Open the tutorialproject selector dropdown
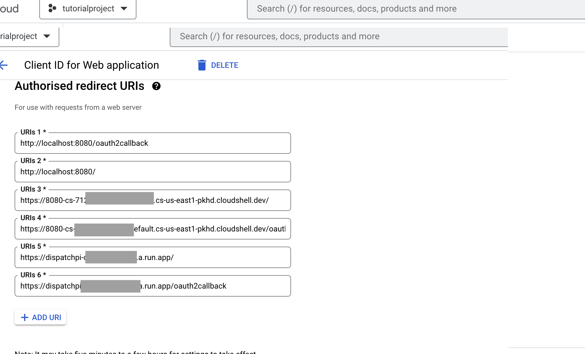This screenshot has height=354, width=585. coord(88,9)
